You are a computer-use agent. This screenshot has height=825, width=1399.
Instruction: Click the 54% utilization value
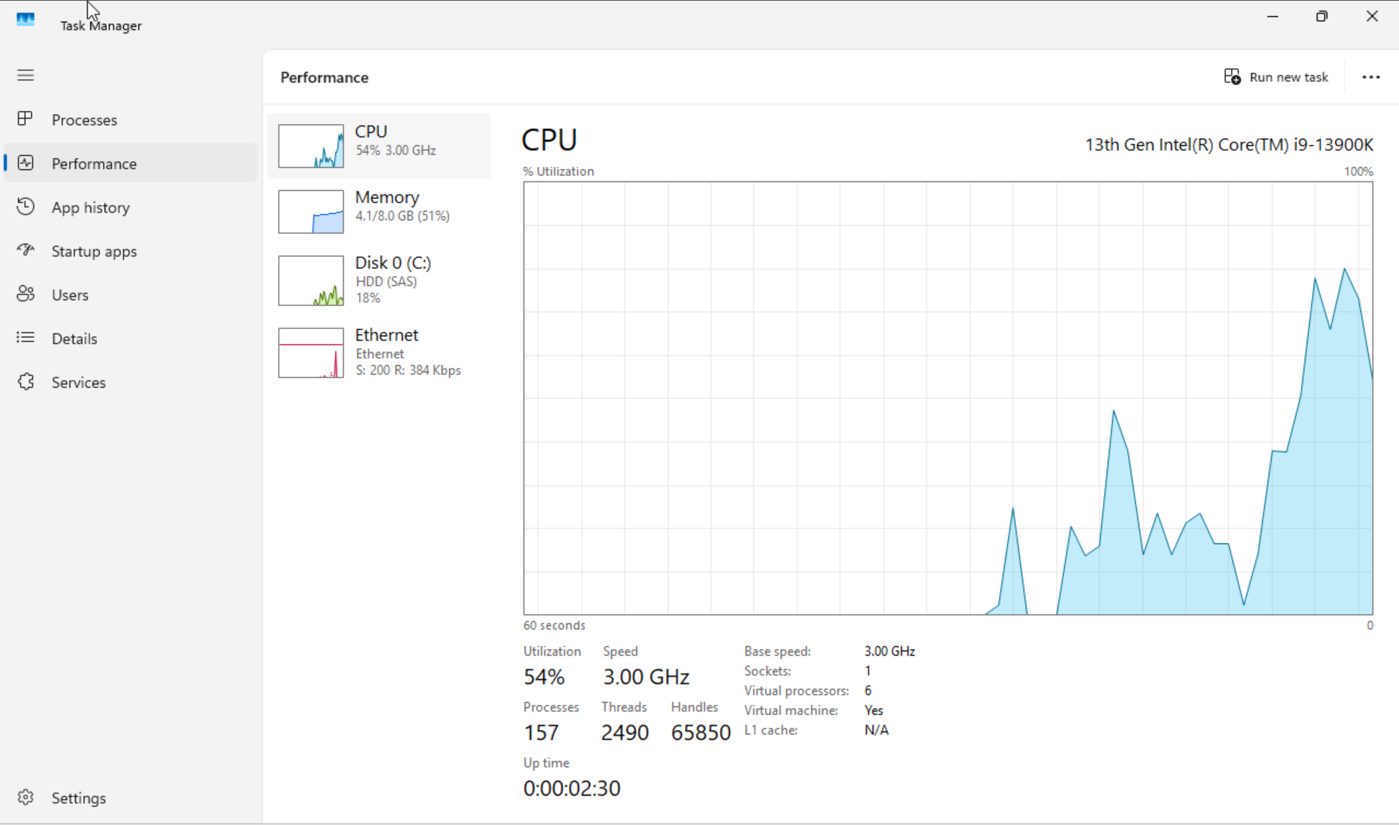pyautogui.click(x=544, y=677)
